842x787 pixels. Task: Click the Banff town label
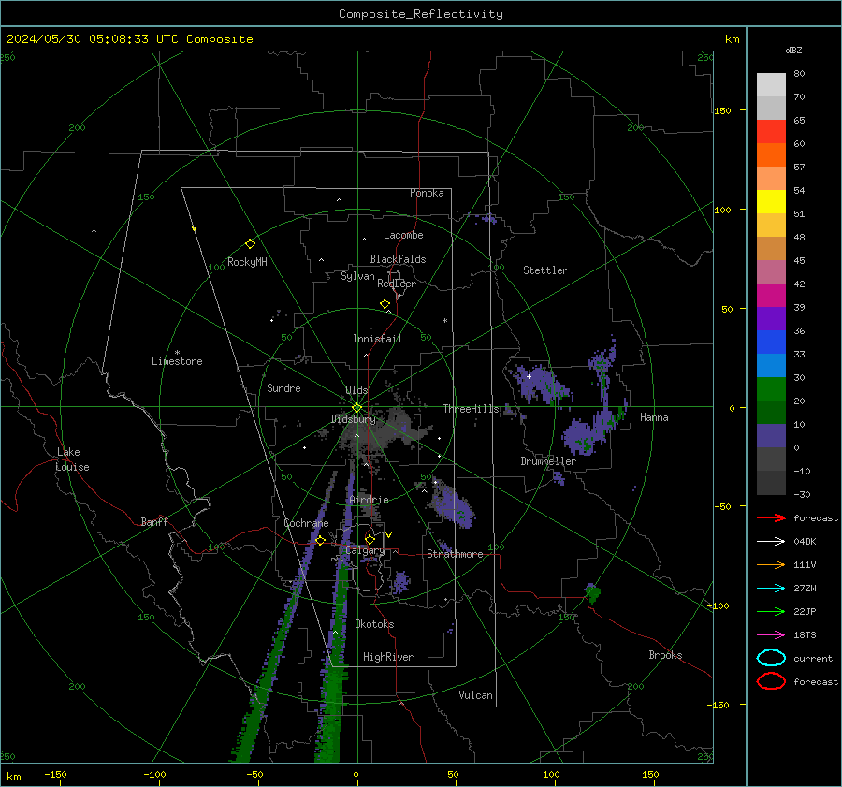click(154, 521)
